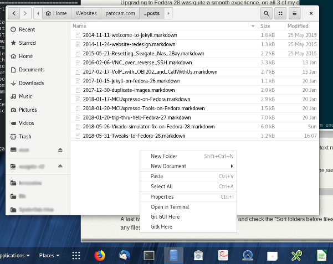Open Pictures in the sidebar
The image size is (333, 264).
(x=38, y=110)
